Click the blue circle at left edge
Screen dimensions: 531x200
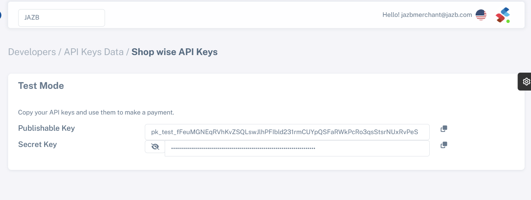click(0, 15)
